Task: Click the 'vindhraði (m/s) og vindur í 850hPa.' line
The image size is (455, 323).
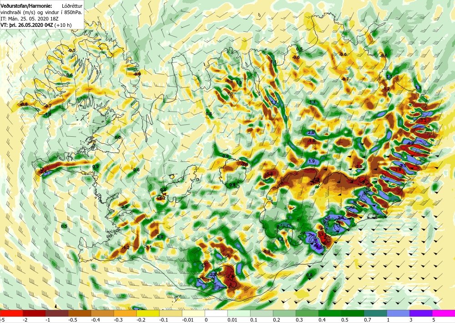Action: [x=41, y=12]
